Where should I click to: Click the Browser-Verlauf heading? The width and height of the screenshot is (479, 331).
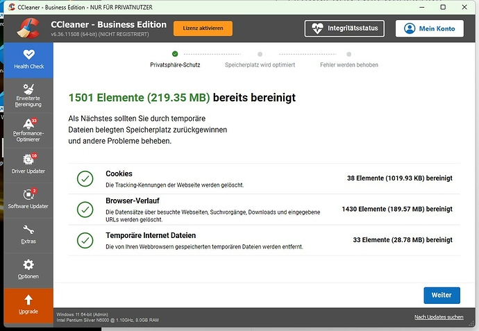[x=133, y=201]
